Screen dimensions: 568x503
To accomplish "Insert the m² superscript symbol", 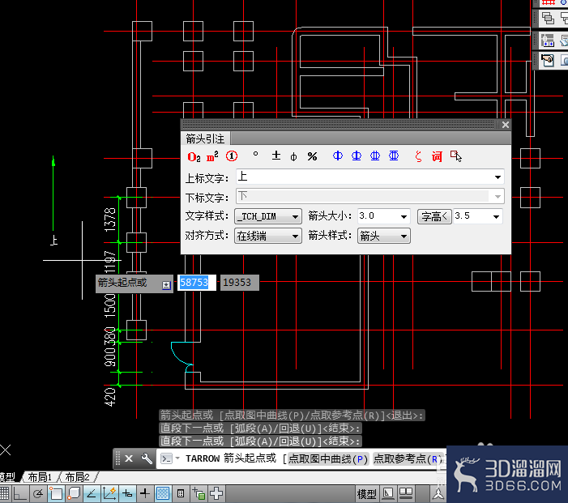I will [x=212, y=156].
